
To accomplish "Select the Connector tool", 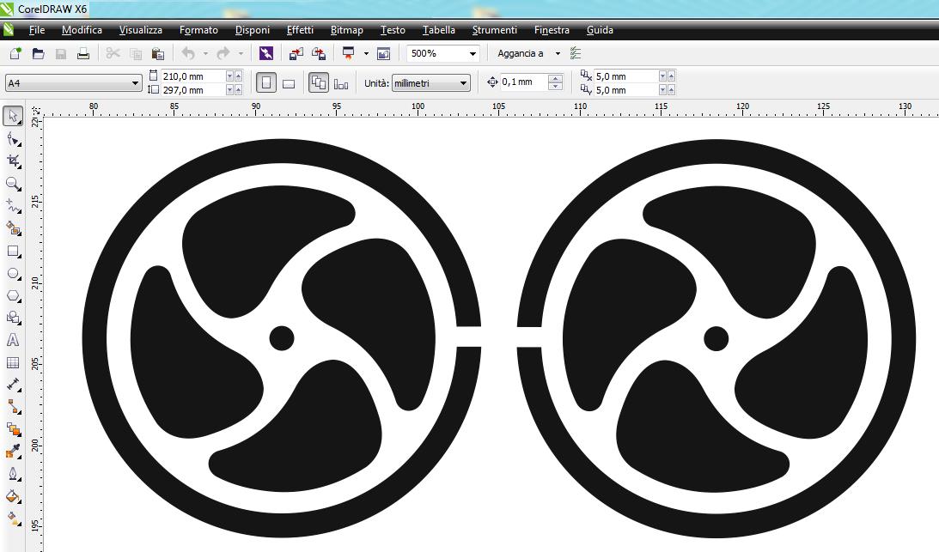I will pyautogui.click(x=13, y=407).
